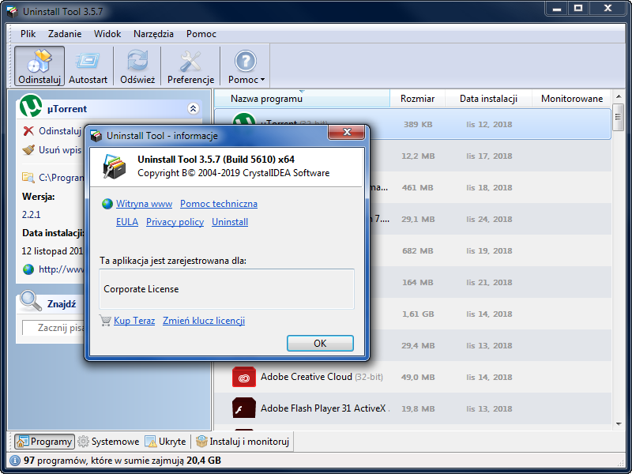Open the Autostart manager icon

(88, 62)
